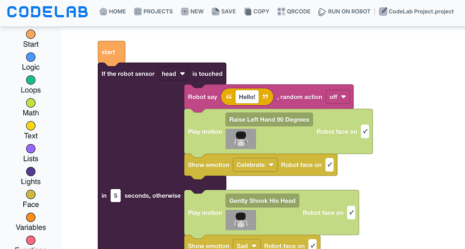This screenshot has width=465, height=249.
Task: Open the Face category label
Action: (x=31, y=204)
